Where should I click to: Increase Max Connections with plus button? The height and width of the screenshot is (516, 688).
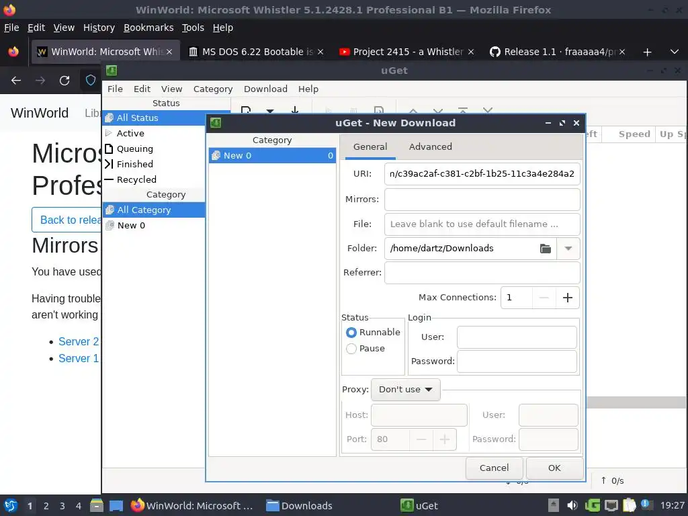567,298
